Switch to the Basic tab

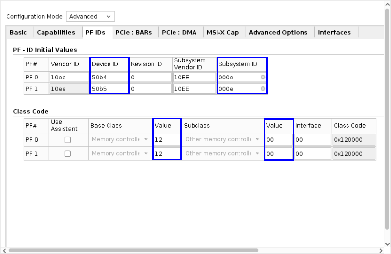[18, 32]
